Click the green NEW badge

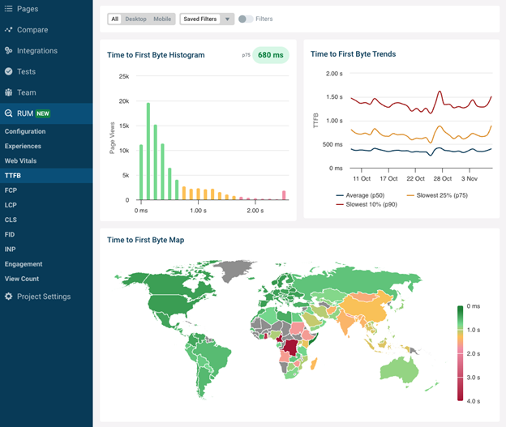click(43, 113)
